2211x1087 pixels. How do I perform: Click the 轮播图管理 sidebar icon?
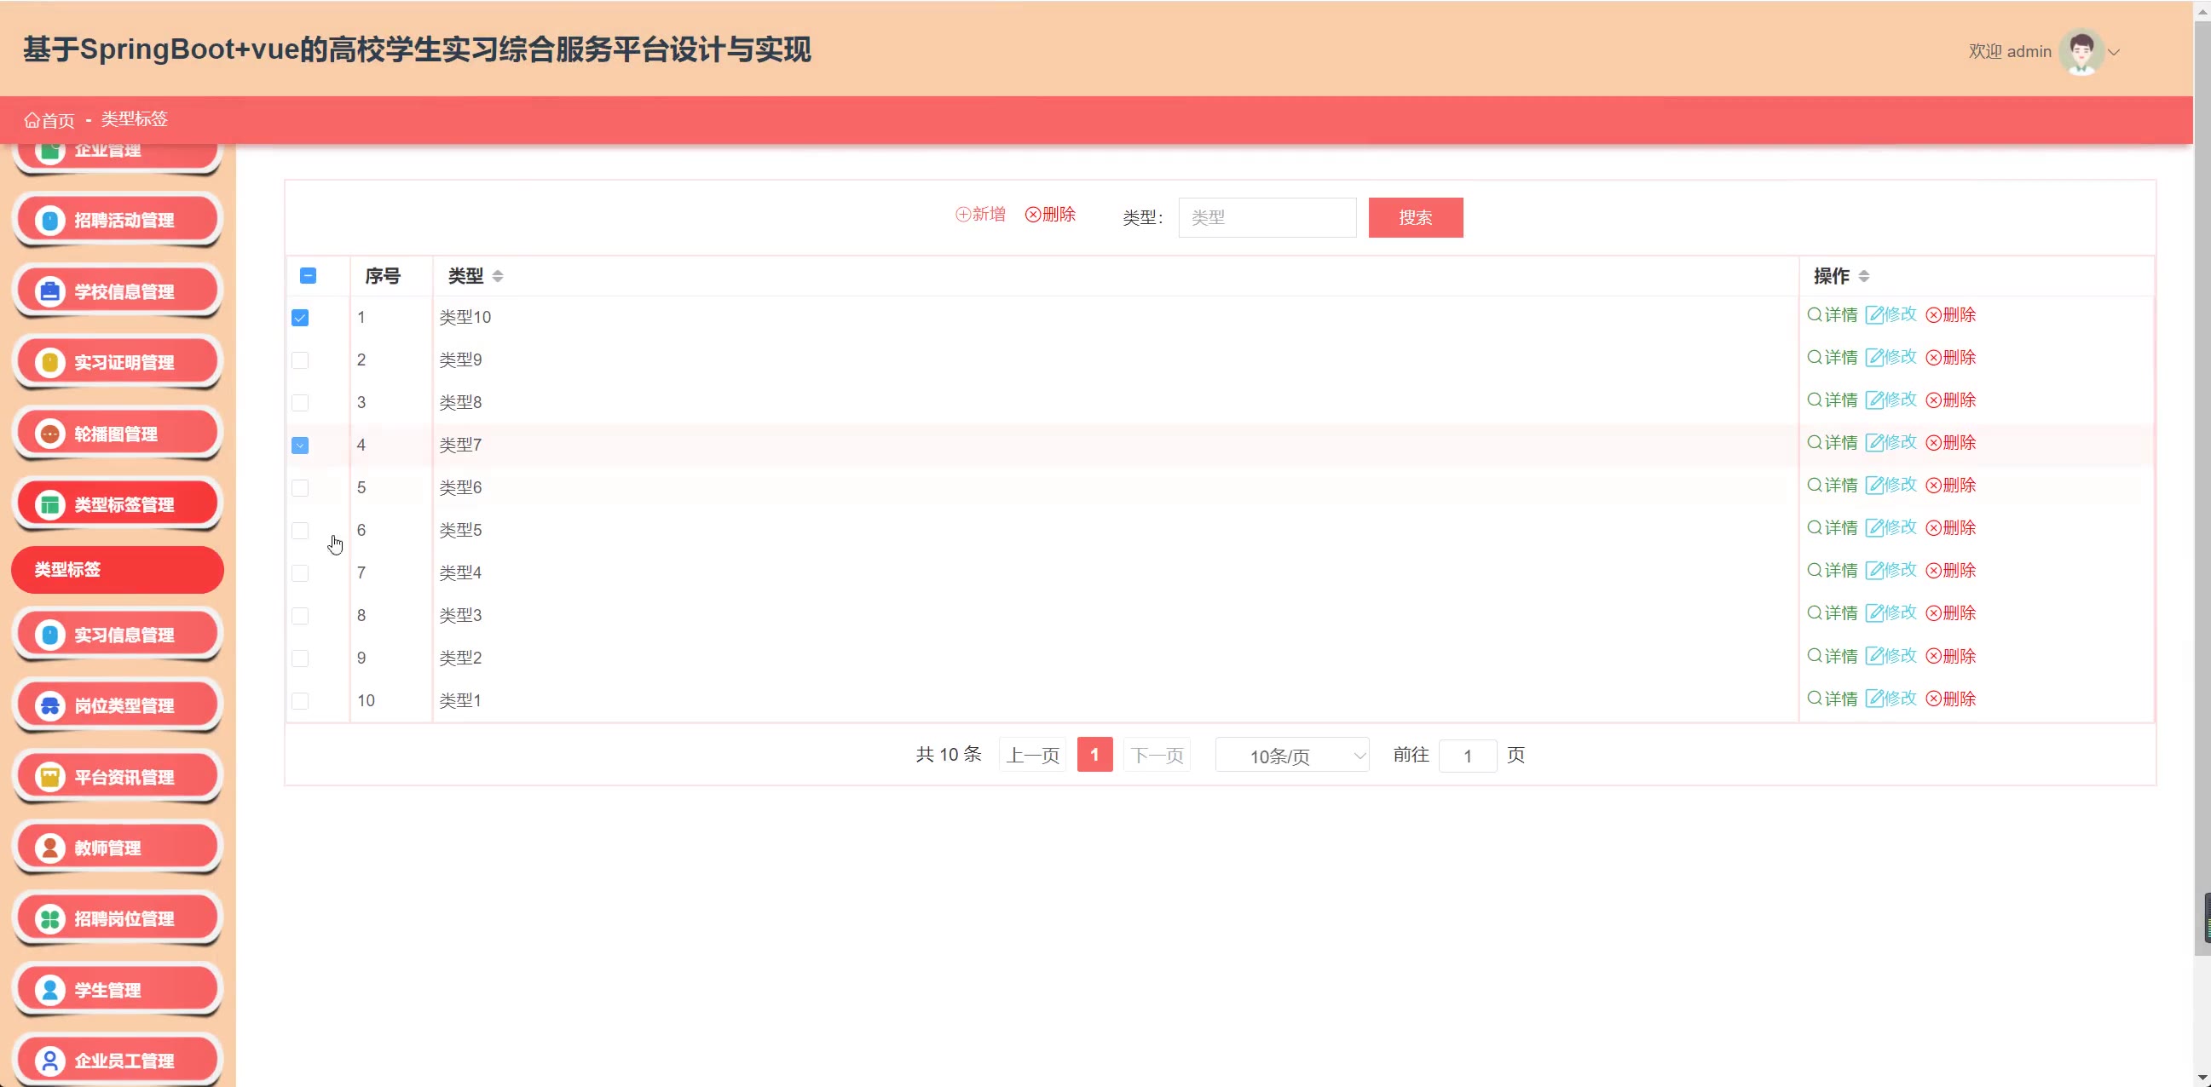click(49, 434)
